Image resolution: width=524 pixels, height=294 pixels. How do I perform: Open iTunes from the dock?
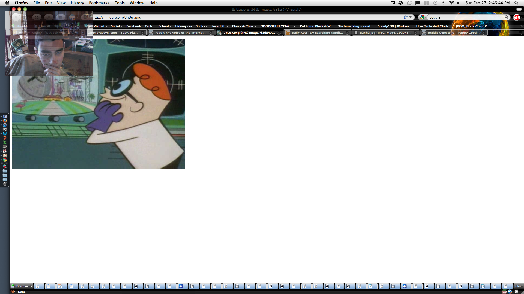(5, 125)
